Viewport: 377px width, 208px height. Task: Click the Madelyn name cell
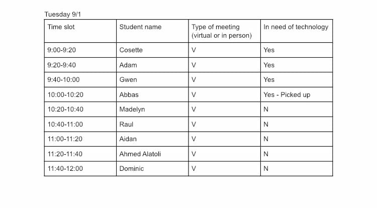(152, 110)
